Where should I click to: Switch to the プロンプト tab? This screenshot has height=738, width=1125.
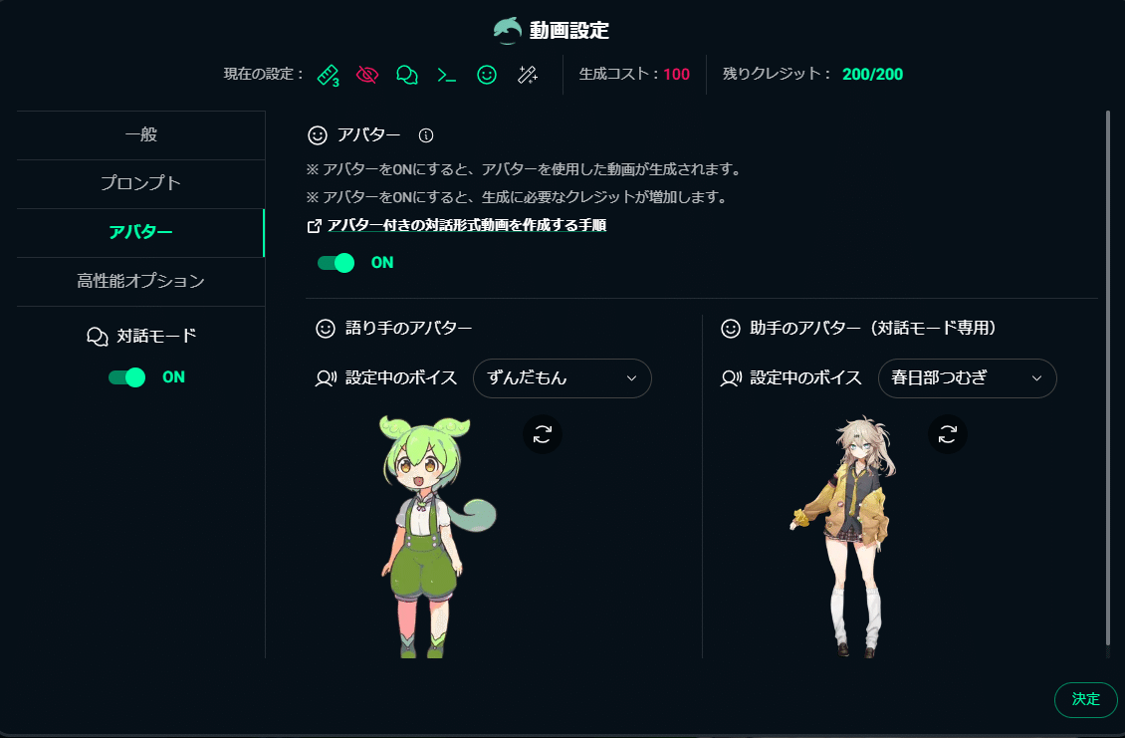140,184
